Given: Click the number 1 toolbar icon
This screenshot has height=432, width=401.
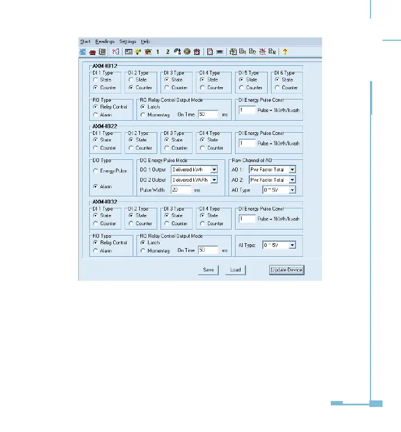Looking at the screenshot, I should [158, 52].
